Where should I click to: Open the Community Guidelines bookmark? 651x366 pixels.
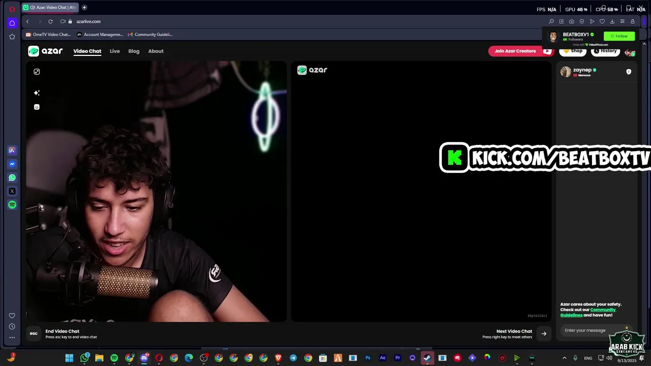(x=150, y=35)
